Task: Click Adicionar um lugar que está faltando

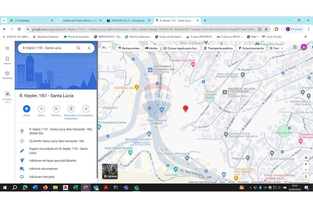Action: coord(53,161)
